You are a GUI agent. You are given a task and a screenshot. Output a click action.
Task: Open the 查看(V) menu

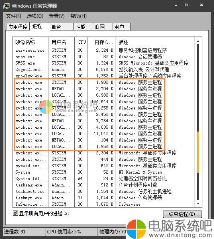[57, 16]
